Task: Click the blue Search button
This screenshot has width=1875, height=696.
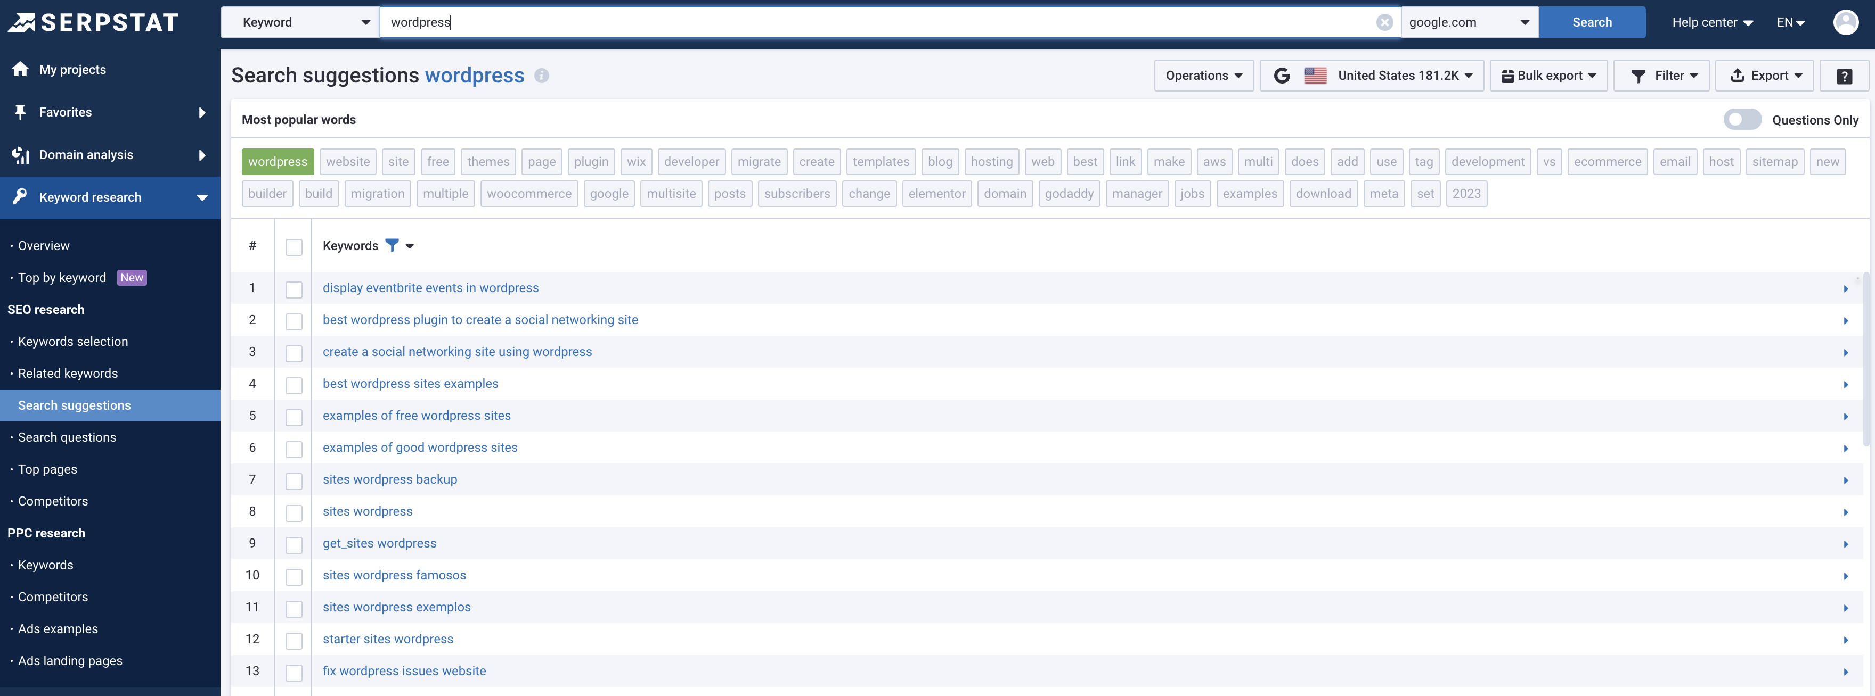Action: click(1592, 22)
